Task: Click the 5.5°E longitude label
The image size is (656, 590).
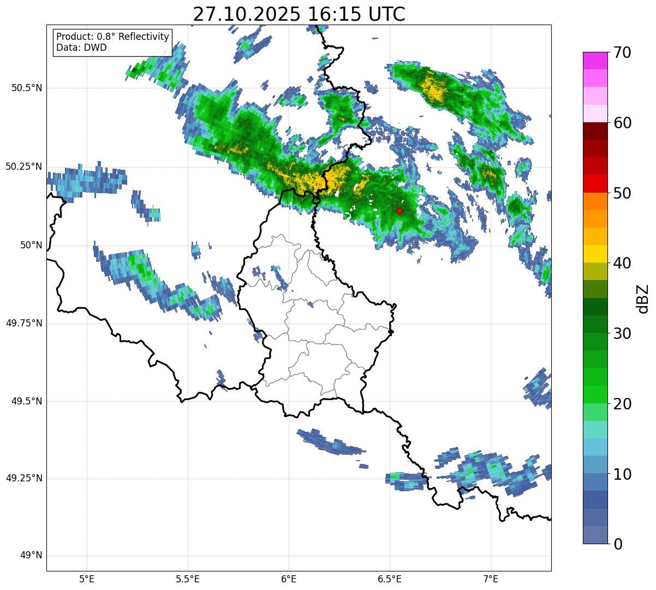Action: tap(188, 579)
